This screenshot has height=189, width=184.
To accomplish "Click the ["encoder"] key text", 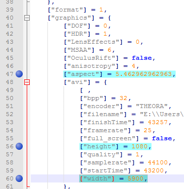I will tap(101, 106).
